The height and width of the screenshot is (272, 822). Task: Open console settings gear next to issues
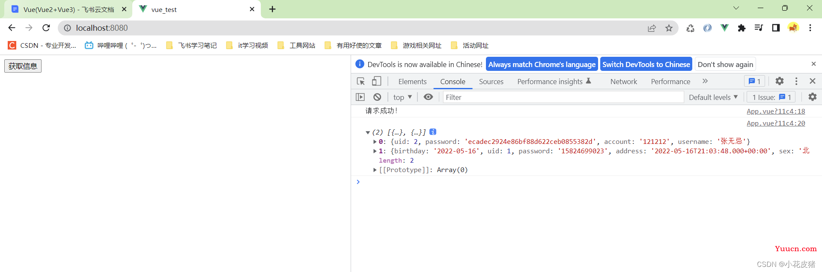[812, 97]
